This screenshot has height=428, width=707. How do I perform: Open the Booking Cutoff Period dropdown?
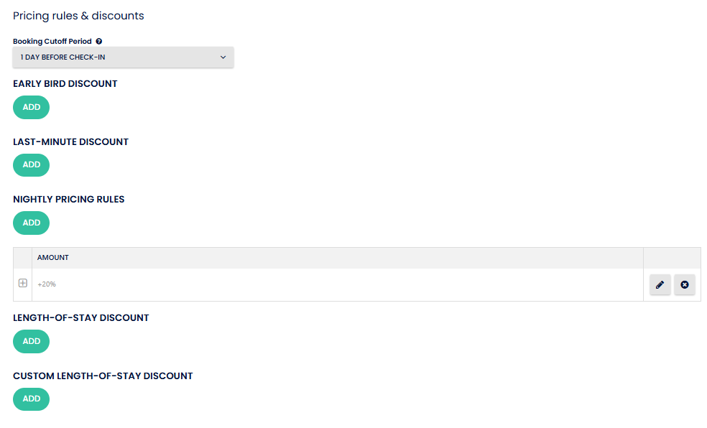click(x=123, y=57)
